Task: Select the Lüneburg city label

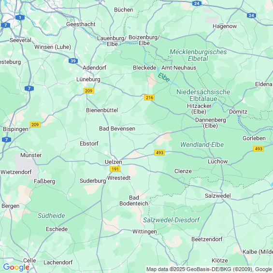Action: (88, 79)
